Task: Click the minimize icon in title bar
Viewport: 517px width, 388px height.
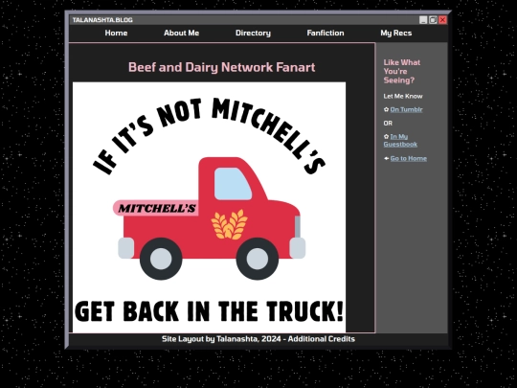Action: click(423, 20)
